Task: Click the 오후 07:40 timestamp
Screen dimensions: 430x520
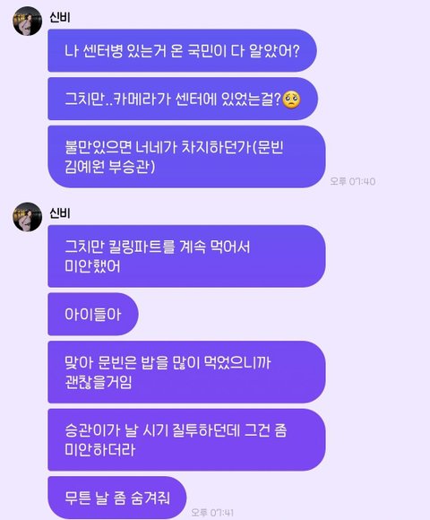Action: (x=352, y=181)
